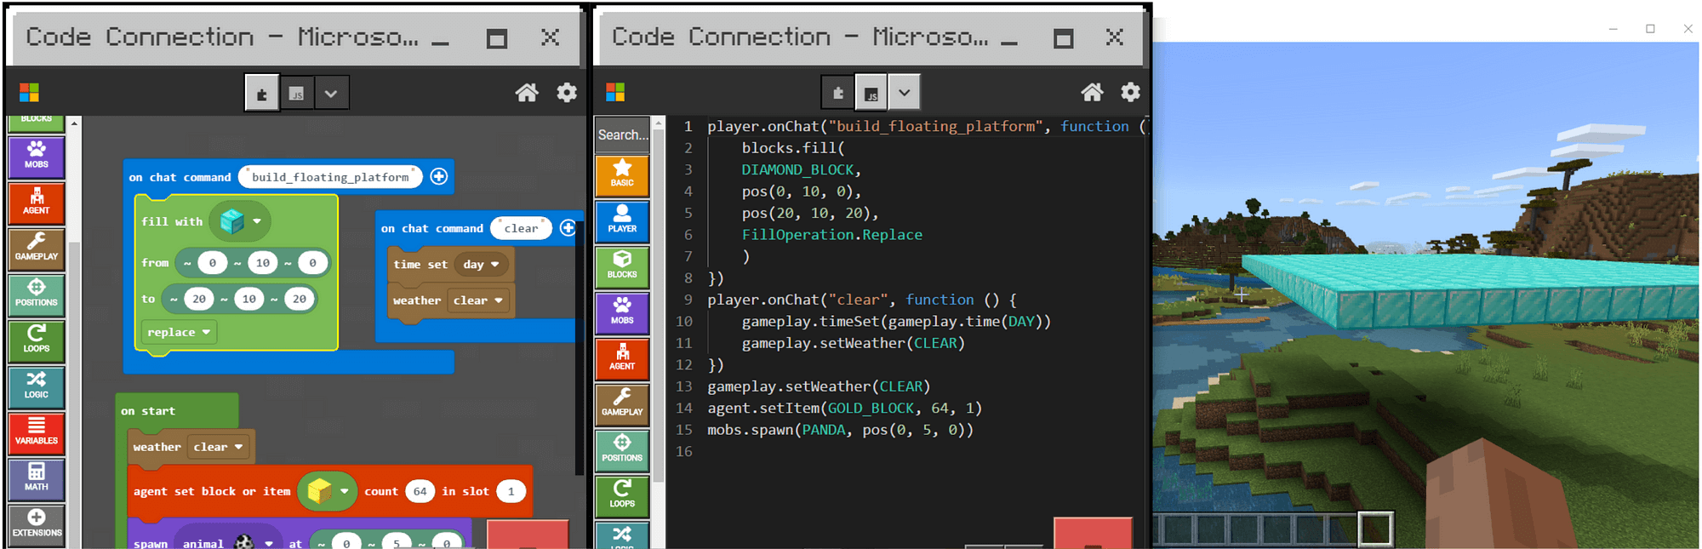This screenshot has width=1702, height=549.
Task: Expand editor language dropdown in left window
Action: tap(331, 93)
